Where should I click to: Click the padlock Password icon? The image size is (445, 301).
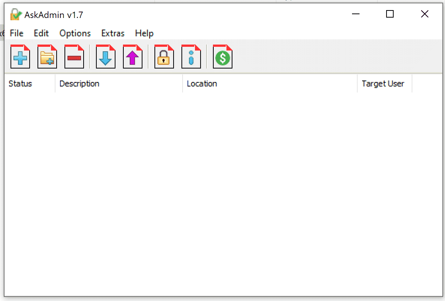click(x=164, y=57)
